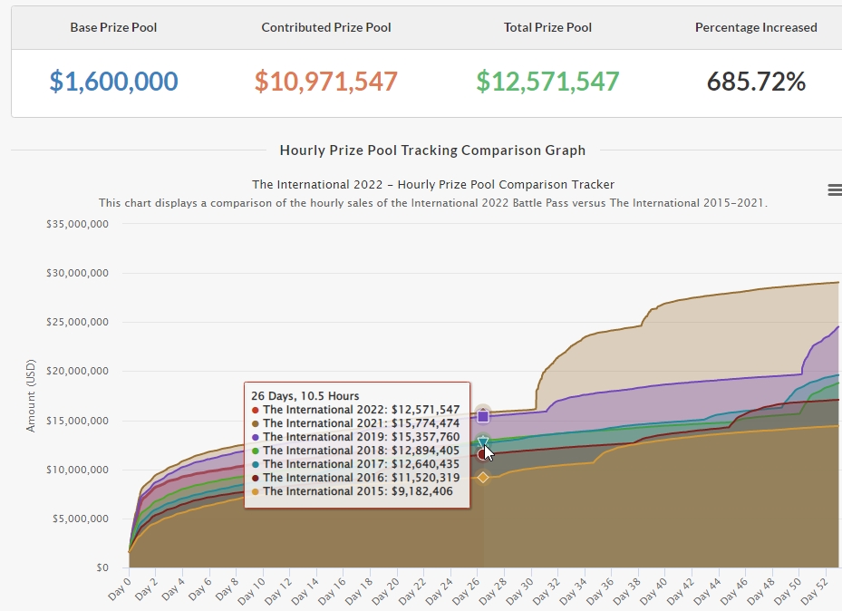The height and width of the screenshot is (611, 842).
Task: Click the red dot for International 2022
Action: (256, 410)
